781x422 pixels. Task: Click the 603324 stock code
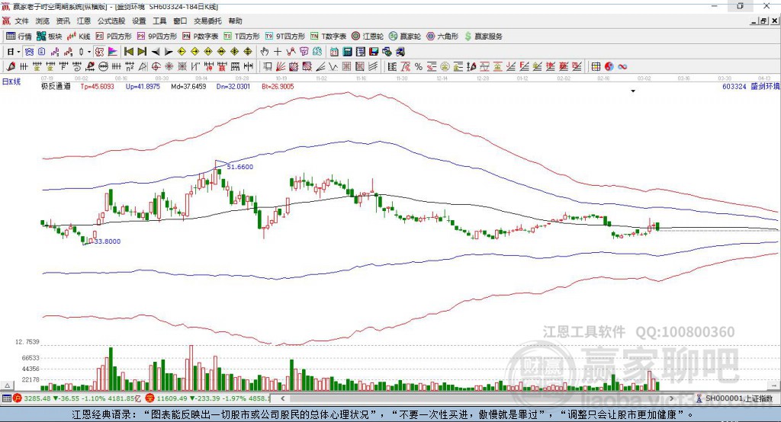tap(734, 86)
